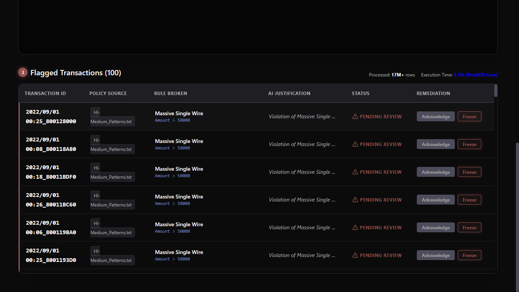Click the warning icon for transaction 00:25_800128000
This screenshot has width=519, height=292.
pyautogui.click(x=355, y=116)
